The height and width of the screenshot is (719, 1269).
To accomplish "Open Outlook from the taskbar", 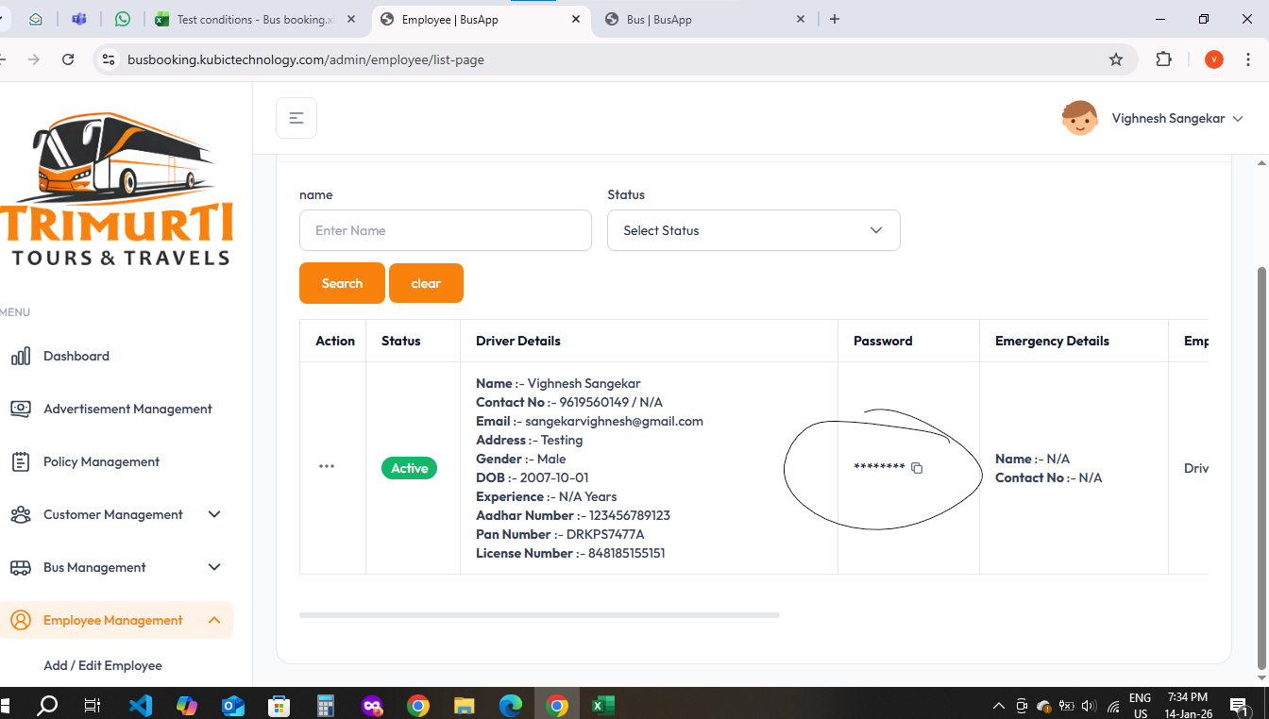I will point(232,705).
